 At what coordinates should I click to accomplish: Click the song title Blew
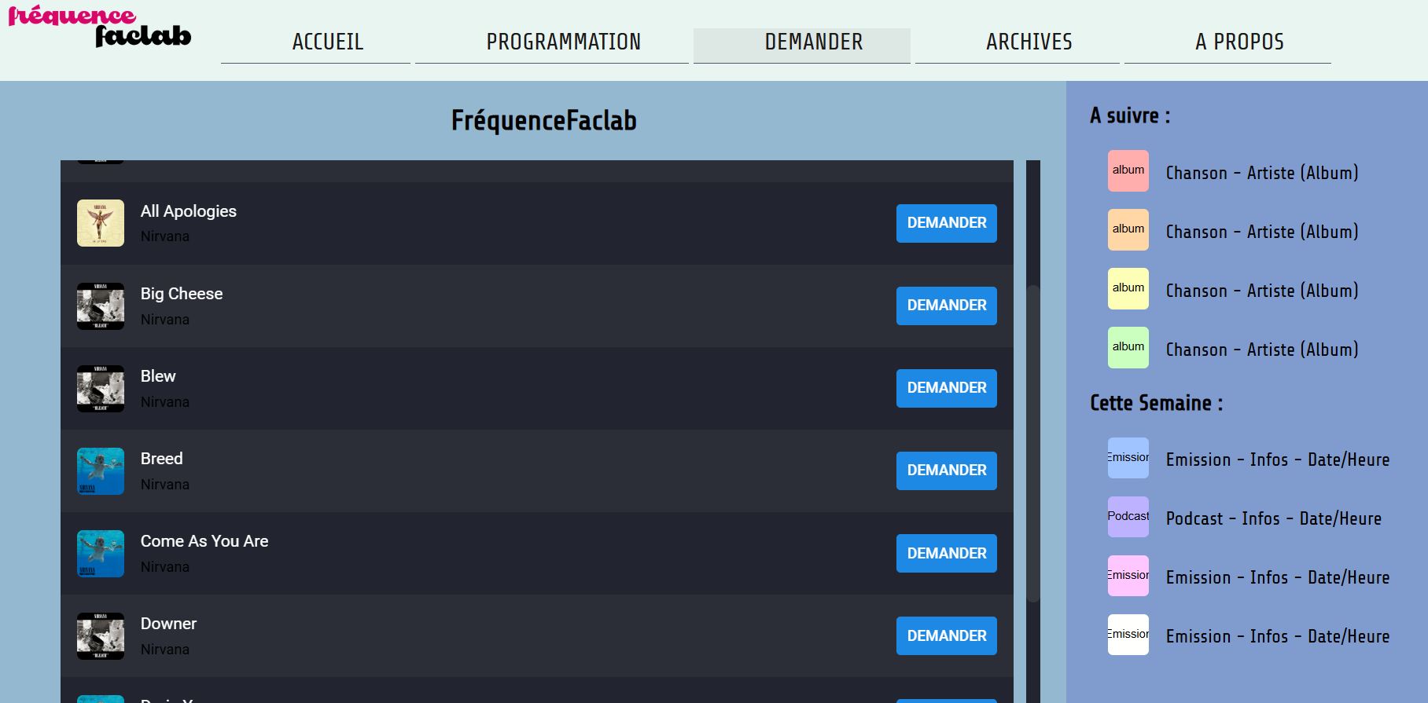coord(158,376)
